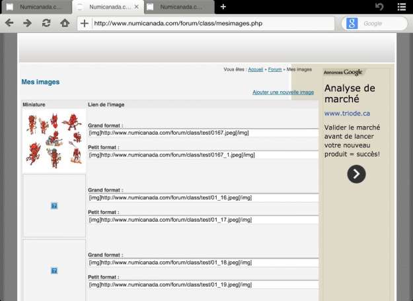Open the Accueil breadcrumb link
The height and width of the screenshot is (301, 413).
click(256, 69)
